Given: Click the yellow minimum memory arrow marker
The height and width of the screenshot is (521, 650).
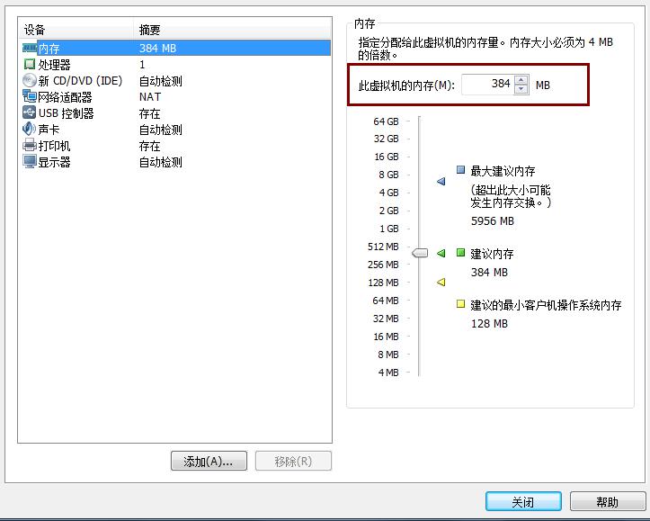Looking at the screenshot, I should pos(441,282).
